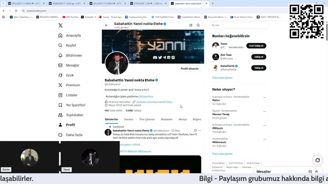Go back using the profile back arrow
Image resolution: width=328 pixels, height=184 pixels.
tap(106, 25)
